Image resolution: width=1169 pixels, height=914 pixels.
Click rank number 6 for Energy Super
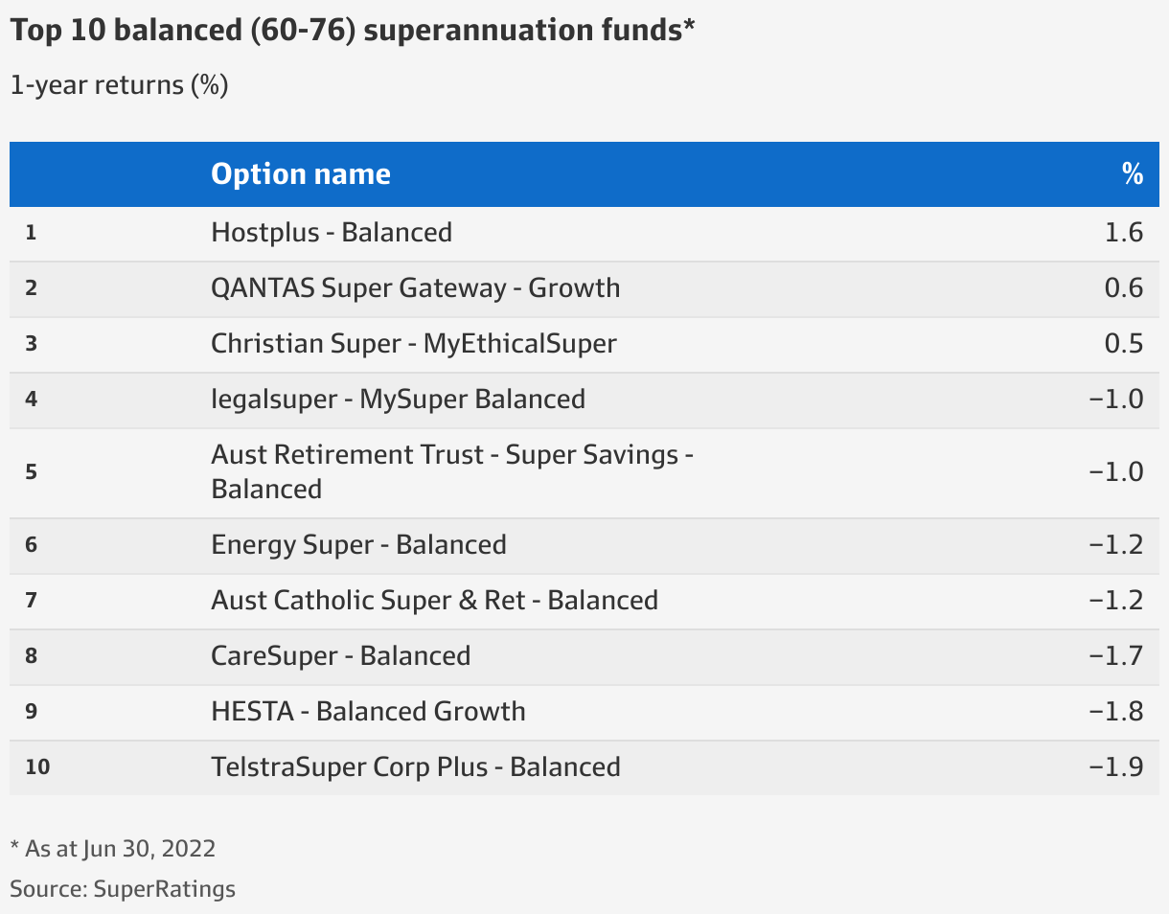31,545
